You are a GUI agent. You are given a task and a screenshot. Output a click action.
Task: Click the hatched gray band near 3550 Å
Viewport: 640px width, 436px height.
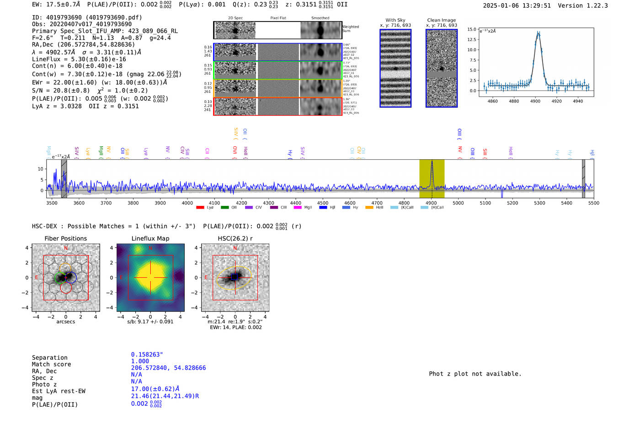pyautogui.click(x=64, y=179)
